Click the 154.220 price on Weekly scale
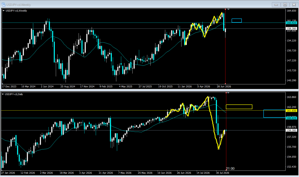 coord(291,41)
